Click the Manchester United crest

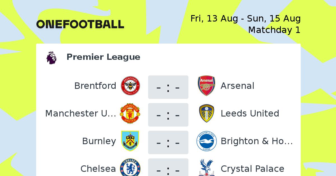click(x=130, y=113)
